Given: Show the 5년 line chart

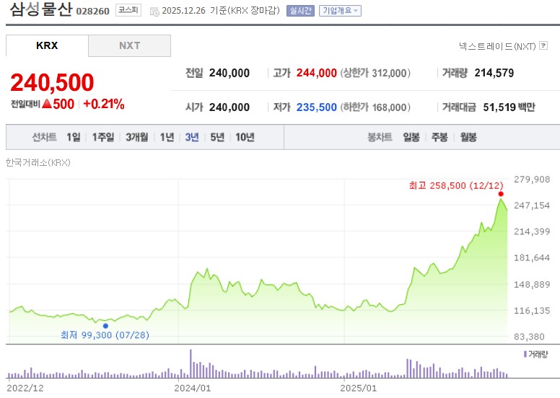Looking at the screenshot, I should click(x=217, y=137).
